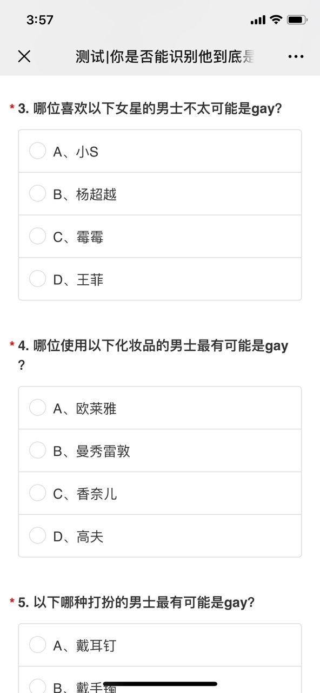Select radio option A 小S
Viewport: 320px width, 693px height.
(x=160, y=152)
